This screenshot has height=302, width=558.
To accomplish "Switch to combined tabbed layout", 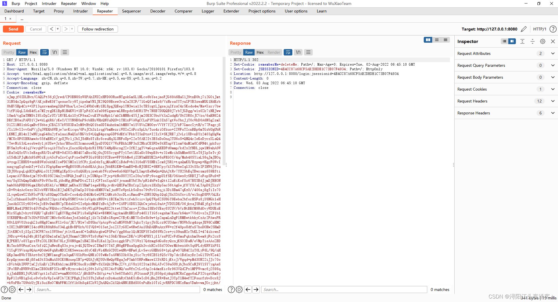I will [445, 40].
